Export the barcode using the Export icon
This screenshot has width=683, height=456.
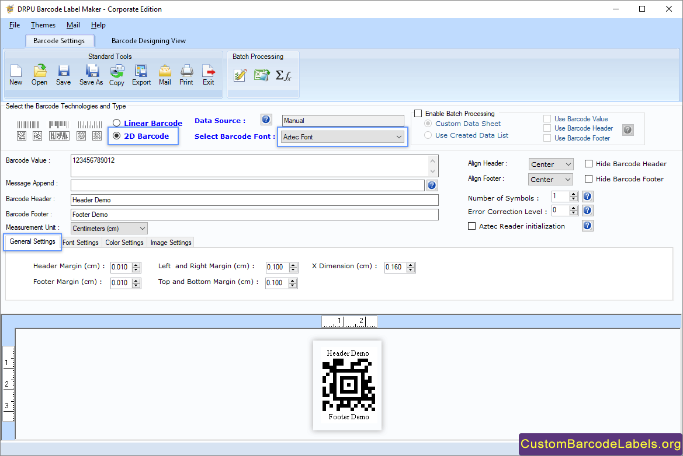tap(141, 75)
